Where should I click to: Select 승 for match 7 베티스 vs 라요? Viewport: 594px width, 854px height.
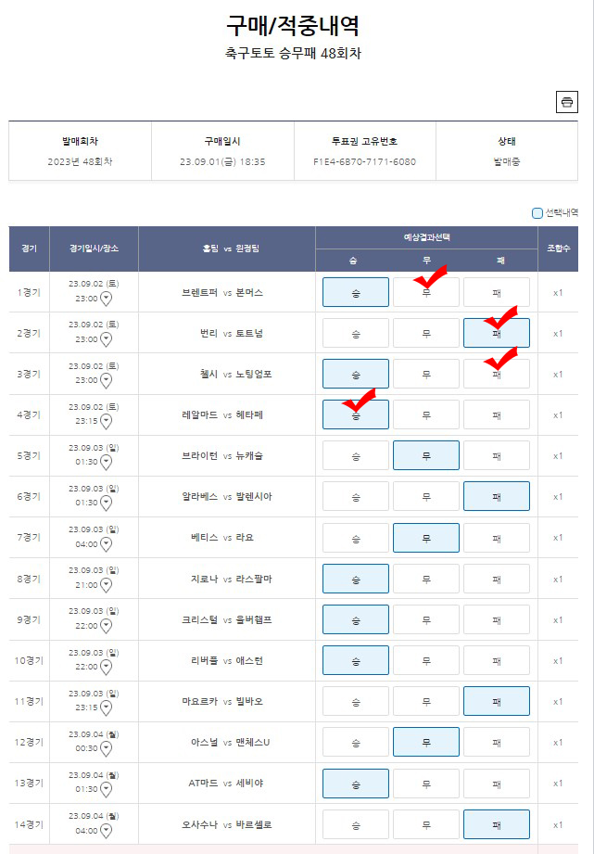click(x=356, y=538)
